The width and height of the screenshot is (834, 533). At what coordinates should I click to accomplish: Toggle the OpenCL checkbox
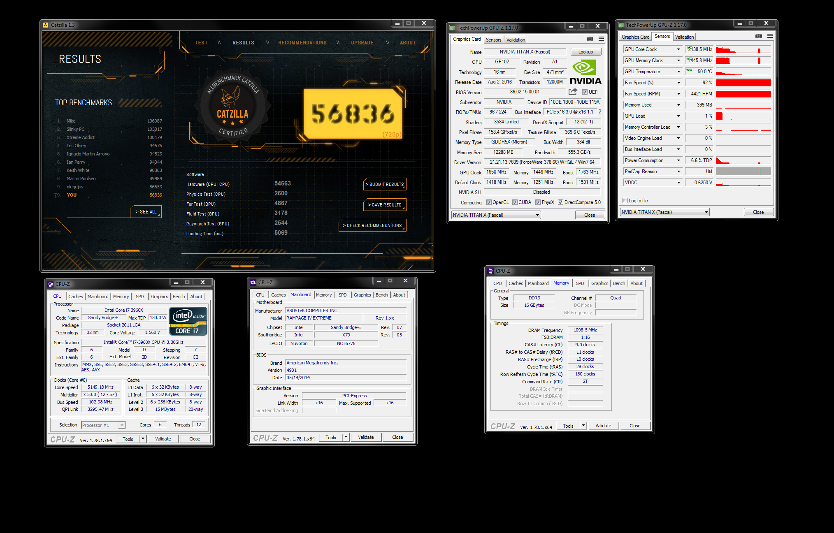pyautogui.click(x=489, y=202)
